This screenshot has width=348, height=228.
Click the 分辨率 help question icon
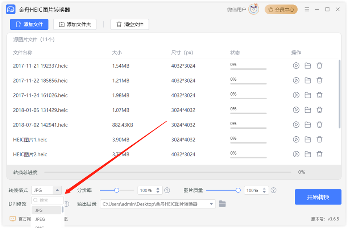(x=167, y=190)
